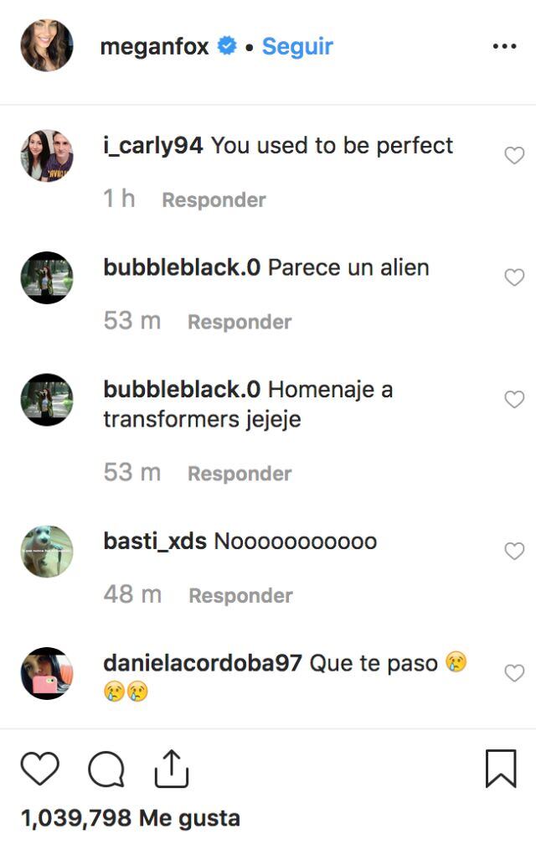Like basti_xds's comment

click(514, 552)
